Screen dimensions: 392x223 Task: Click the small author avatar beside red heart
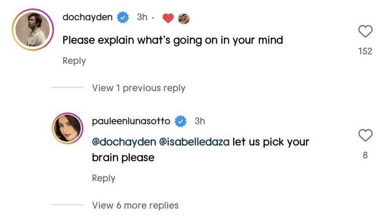tap(184, 18)
